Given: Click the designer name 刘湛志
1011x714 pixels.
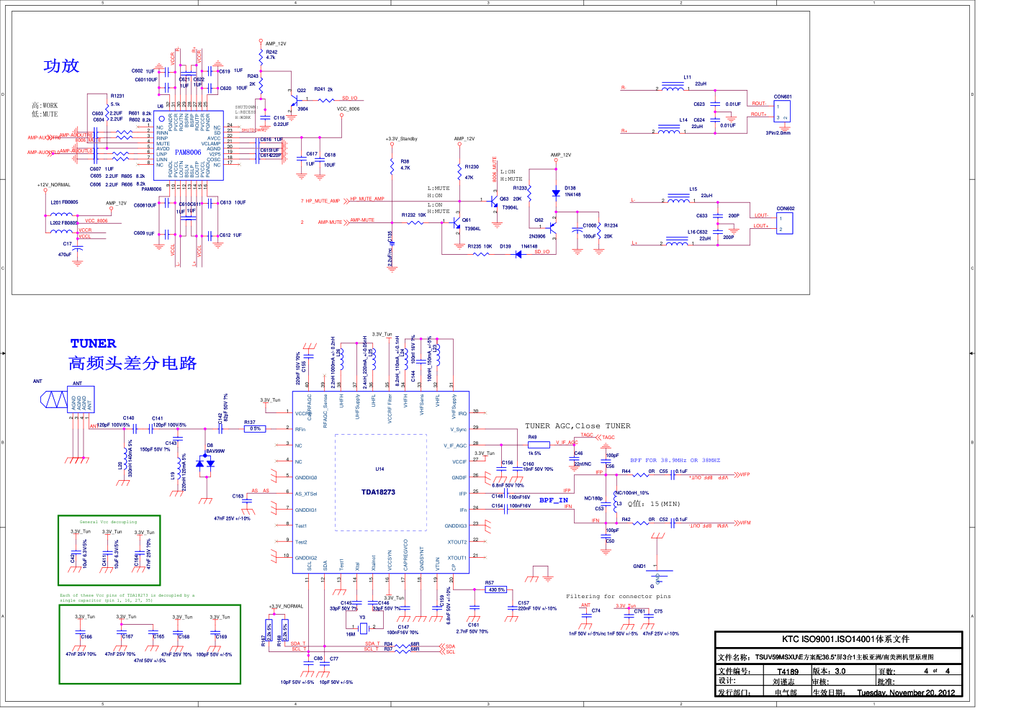Looking at the screenshot, I should pos(783,682).
